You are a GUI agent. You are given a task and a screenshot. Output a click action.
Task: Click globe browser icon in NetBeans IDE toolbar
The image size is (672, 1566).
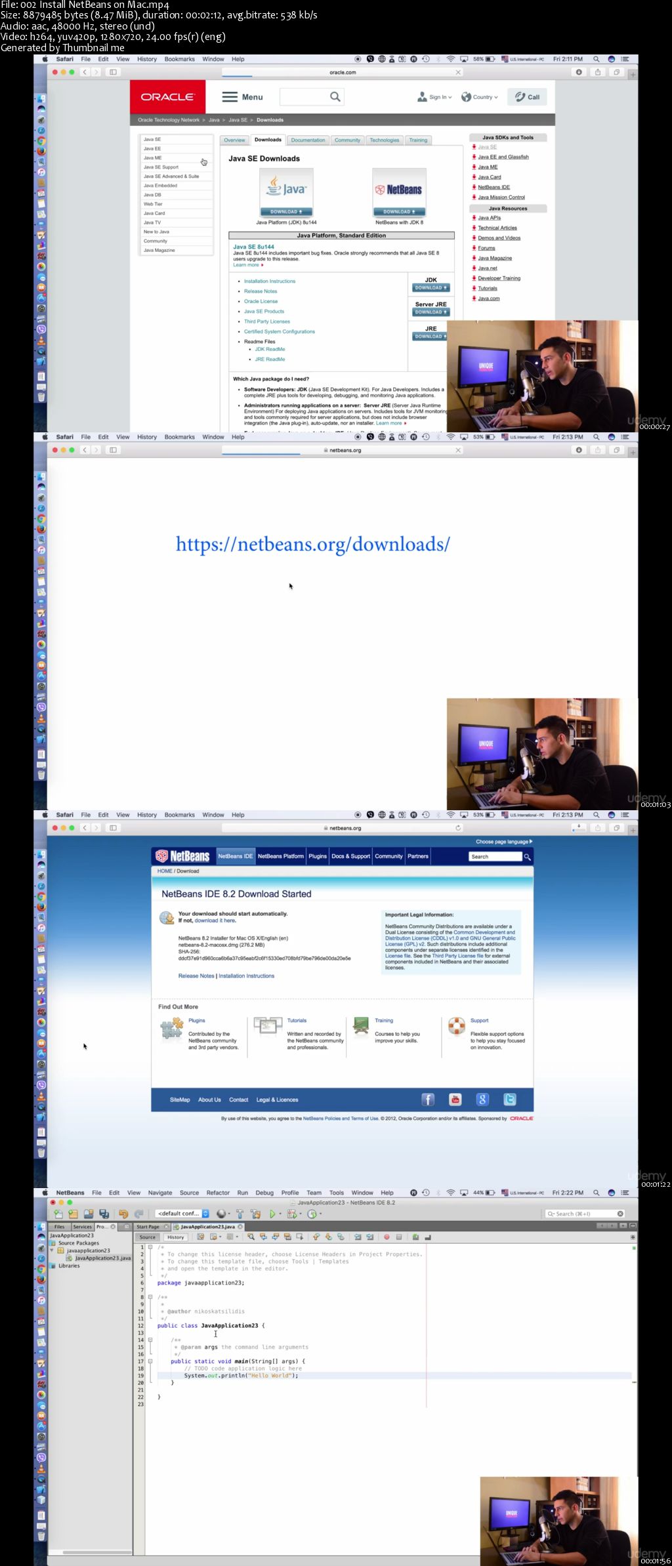coord(221,1214)
